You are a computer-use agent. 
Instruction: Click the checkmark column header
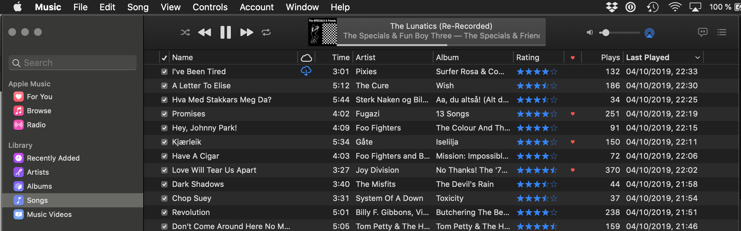(x=164, y=58)
